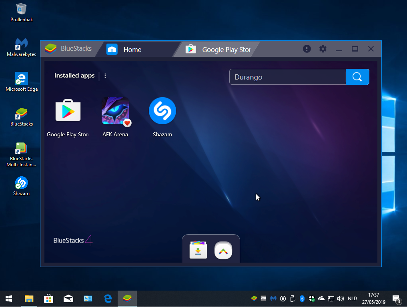Image resolution: width=407 pixels, height=307 pixels.
Task: Maximize the BlueStacks window
Action: coord(355,49)
